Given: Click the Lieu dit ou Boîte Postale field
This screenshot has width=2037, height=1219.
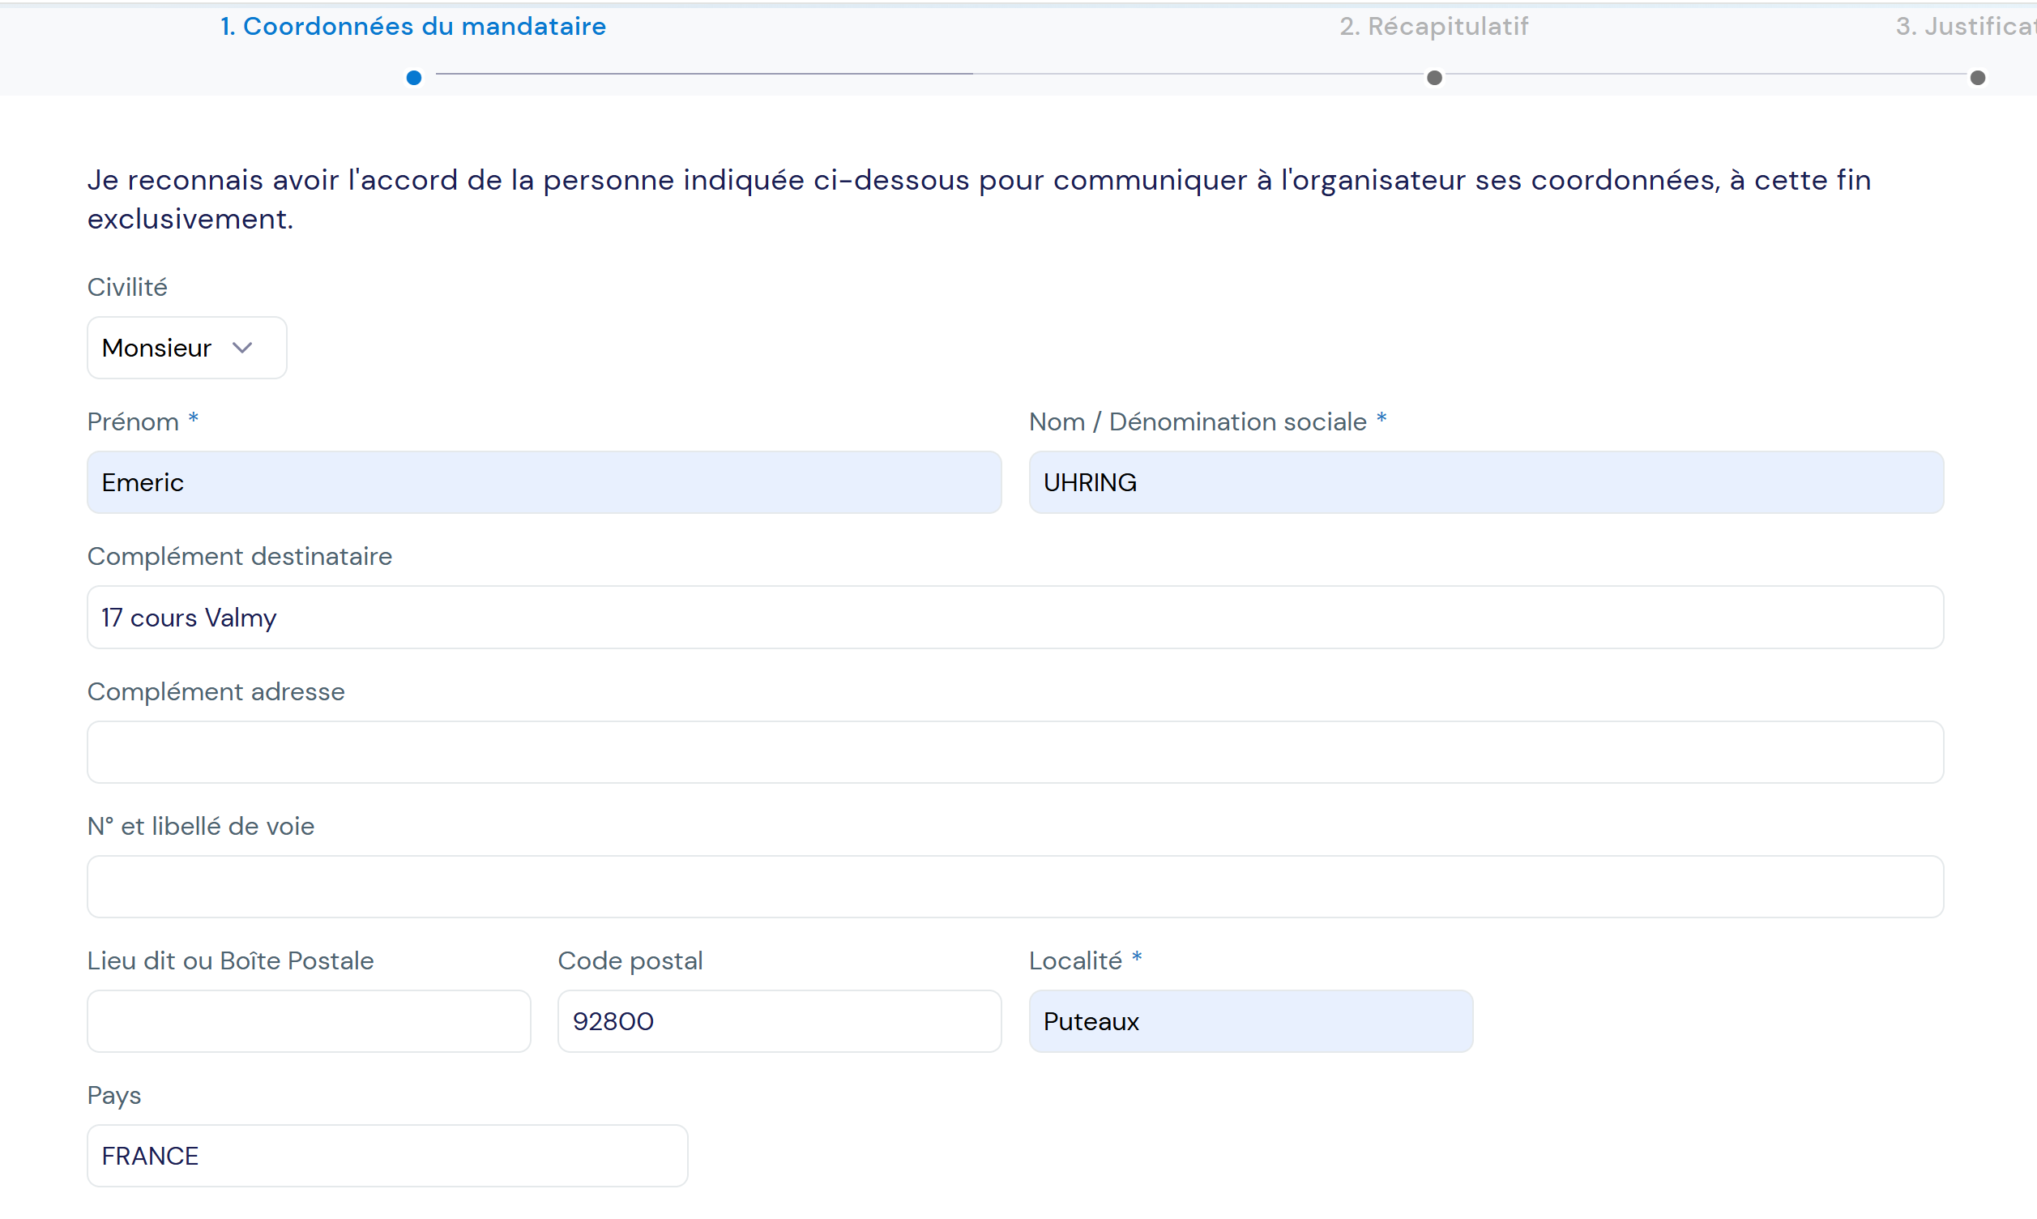Looking at the screenshot, I should 309,1021.
